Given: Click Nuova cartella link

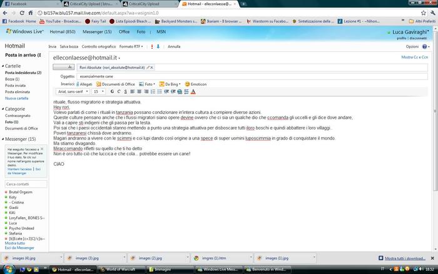Looking at the screenshot, I should pos(16,98).
